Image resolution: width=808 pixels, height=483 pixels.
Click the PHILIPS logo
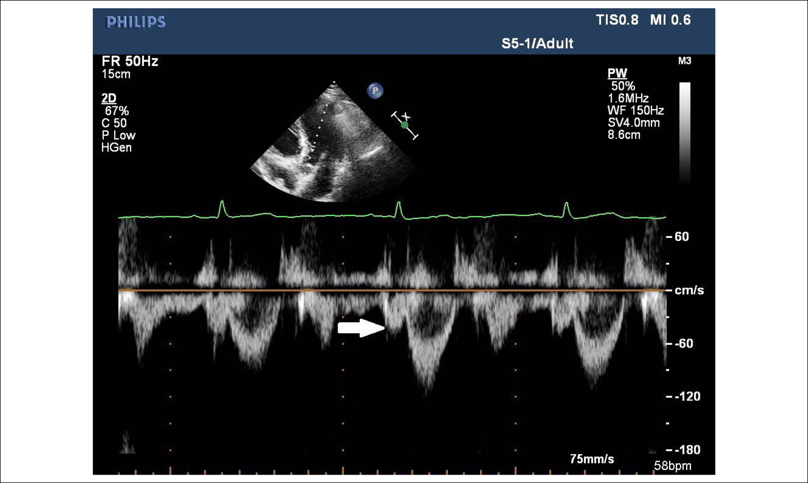(x=136, y=22)
